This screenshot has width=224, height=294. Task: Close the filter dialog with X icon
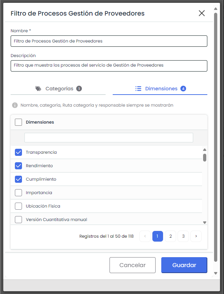coord(202,13)
